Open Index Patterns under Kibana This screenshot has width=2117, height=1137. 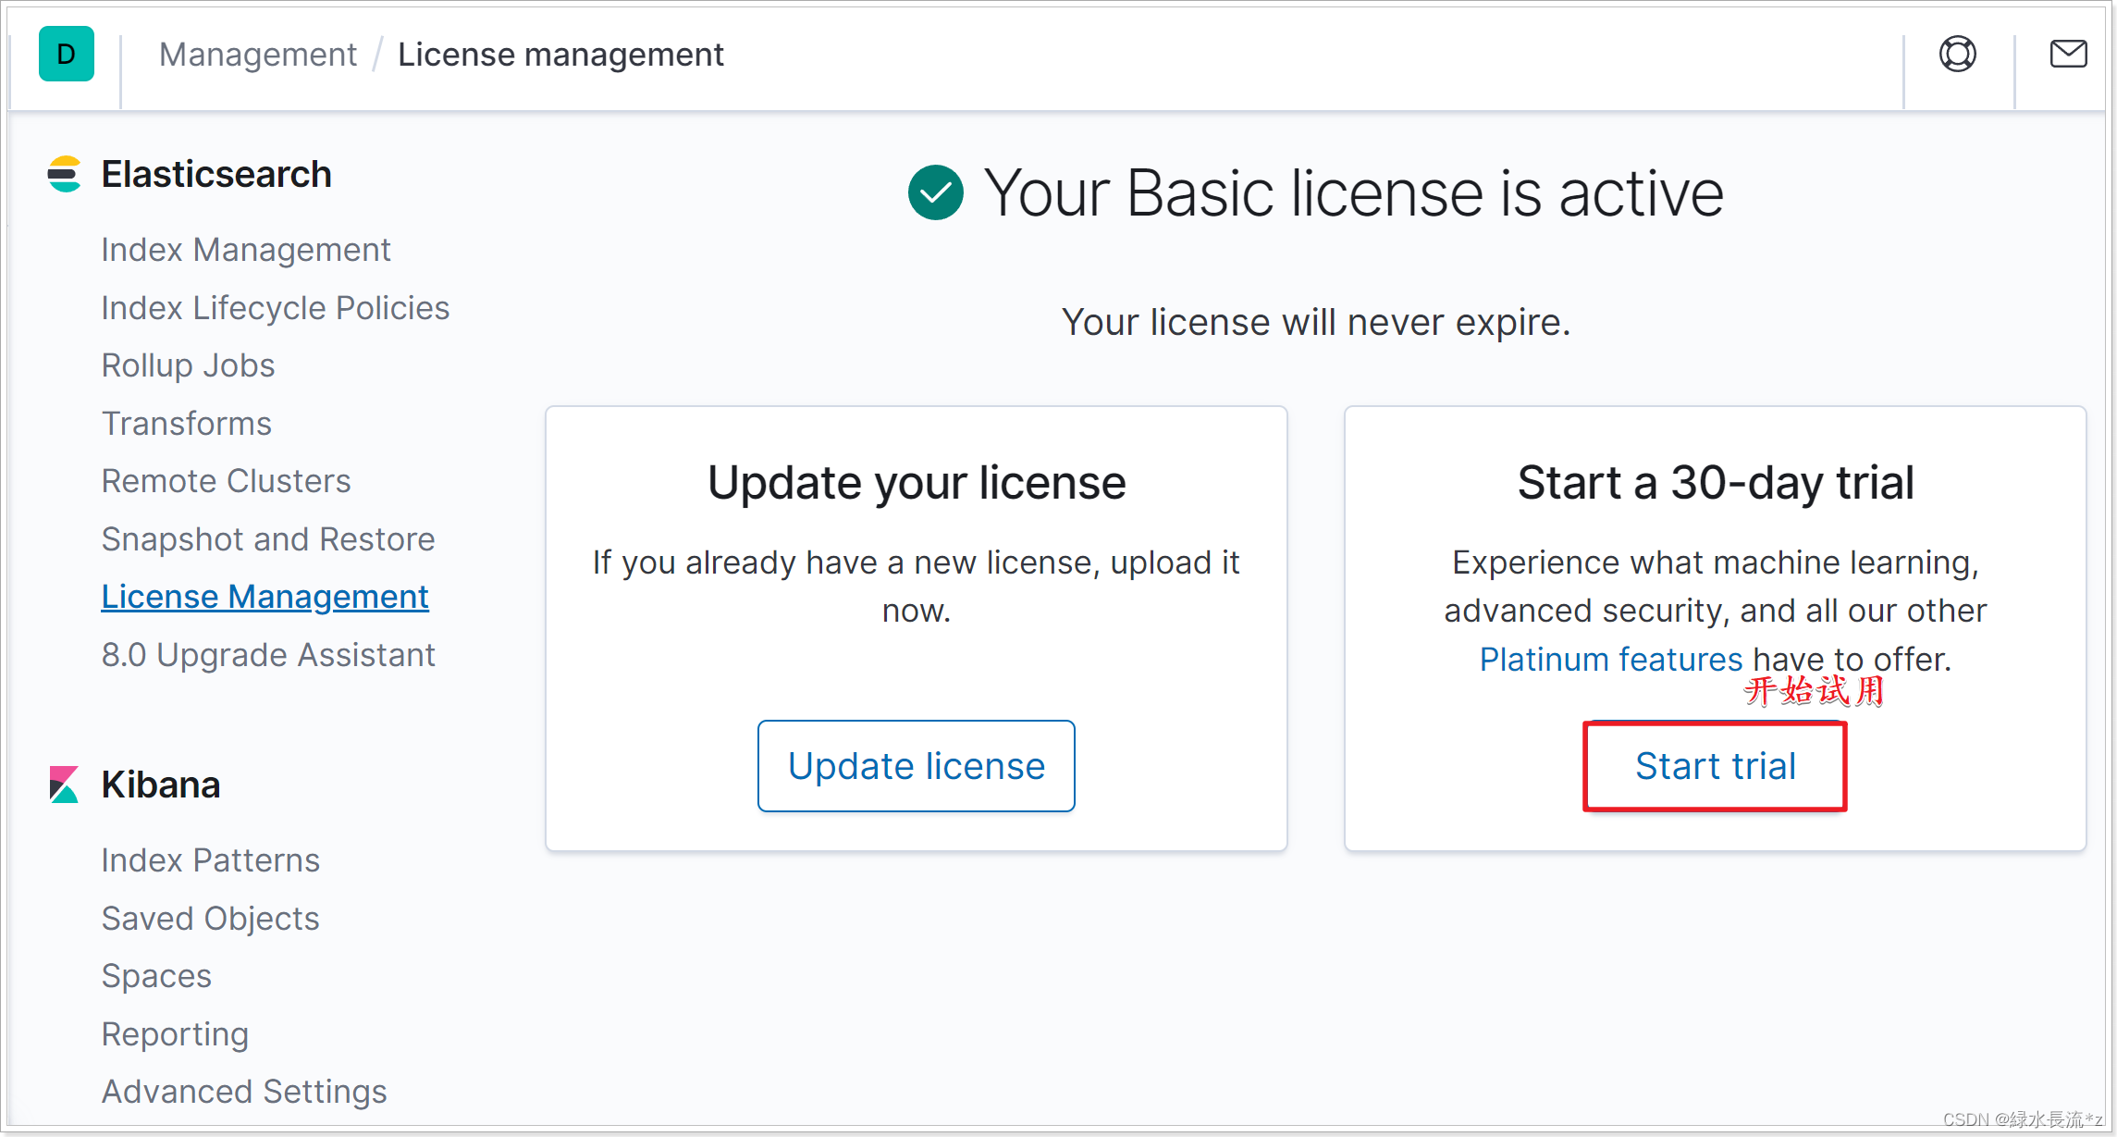click(x=211, y=860)
